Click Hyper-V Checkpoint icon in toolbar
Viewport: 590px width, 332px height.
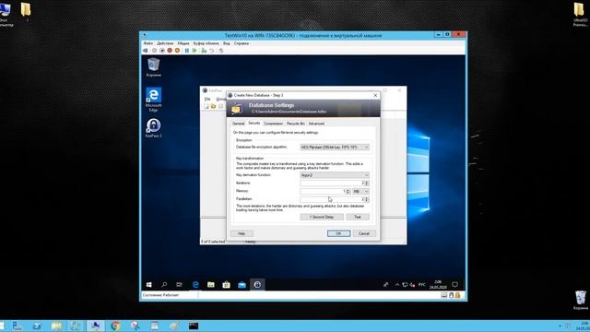point(204,51)
